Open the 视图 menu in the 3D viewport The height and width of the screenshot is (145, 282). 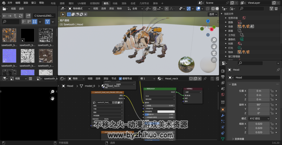coord(96,9)
